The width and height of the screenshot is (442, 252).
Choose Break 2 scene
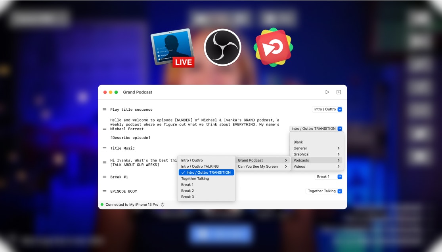[x=207, y=191]
